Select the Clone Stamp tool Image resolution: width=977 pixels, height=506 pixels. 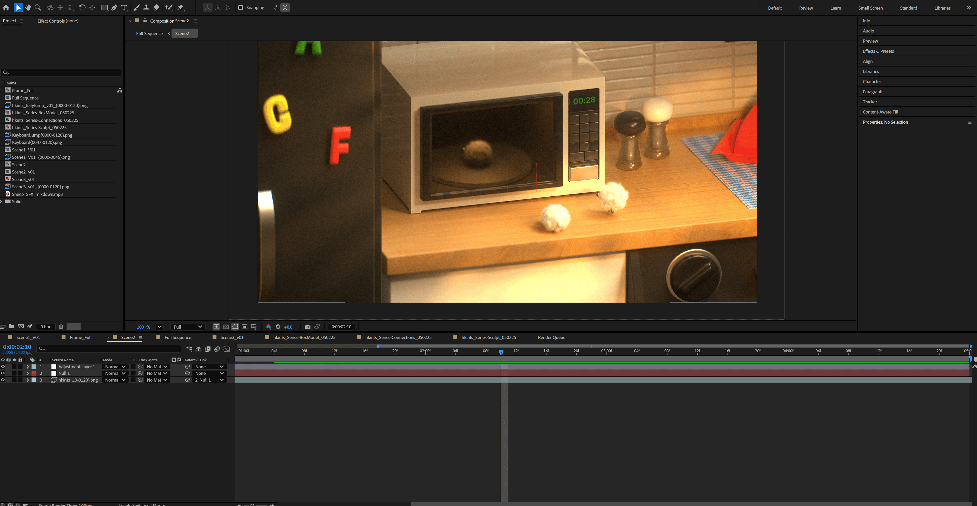coord(146,8)
